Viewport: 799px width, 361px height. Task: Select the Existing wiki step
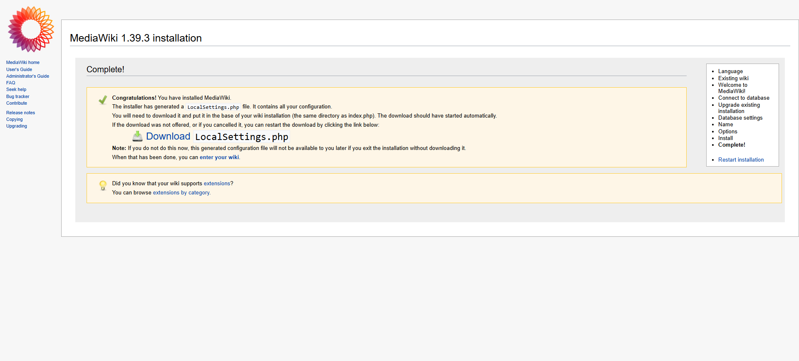click(733, 78)
